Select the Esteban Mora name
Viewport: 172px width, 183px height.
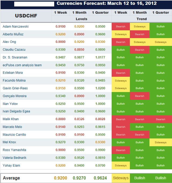click(13, 73)
